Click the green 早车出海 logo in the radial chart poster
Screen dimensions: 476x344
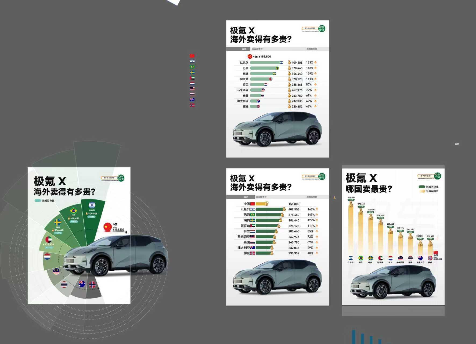(121, 178)
